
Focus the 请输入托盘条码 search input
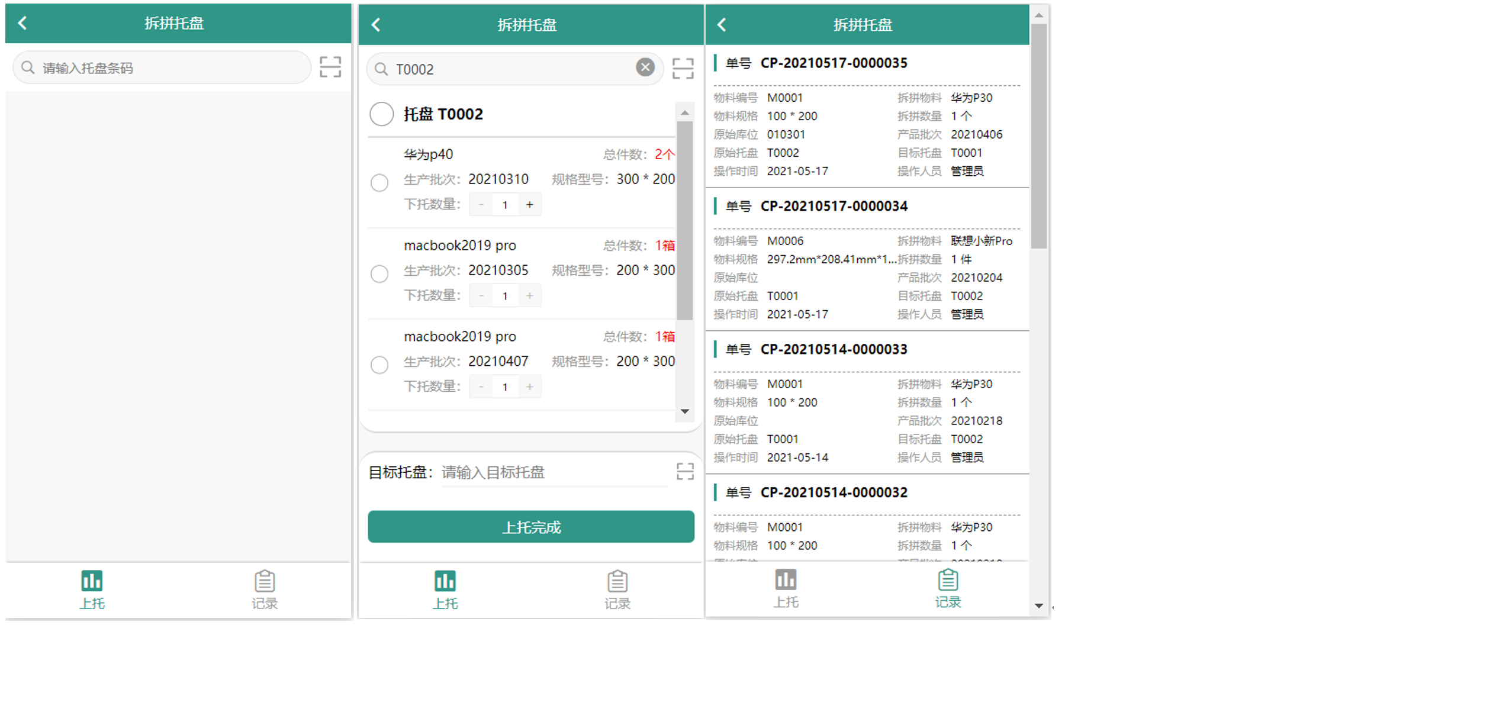click(162, 67)
